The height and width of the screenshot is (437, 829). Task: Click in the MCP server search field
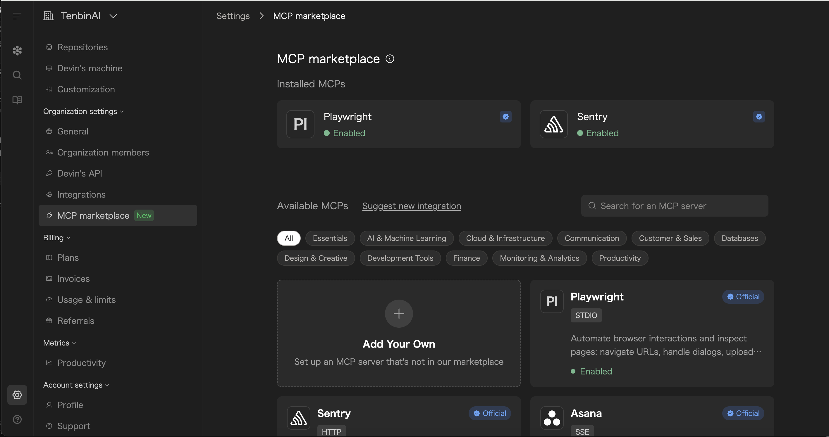(675, 206)
